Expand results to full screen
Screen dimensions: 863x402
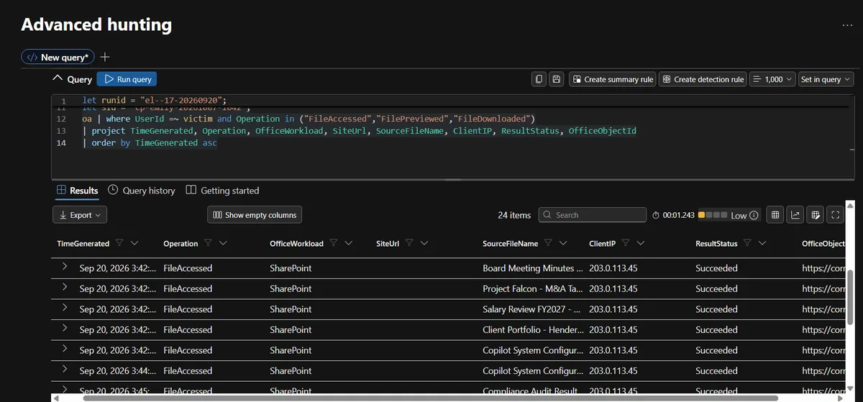(835, 214)
